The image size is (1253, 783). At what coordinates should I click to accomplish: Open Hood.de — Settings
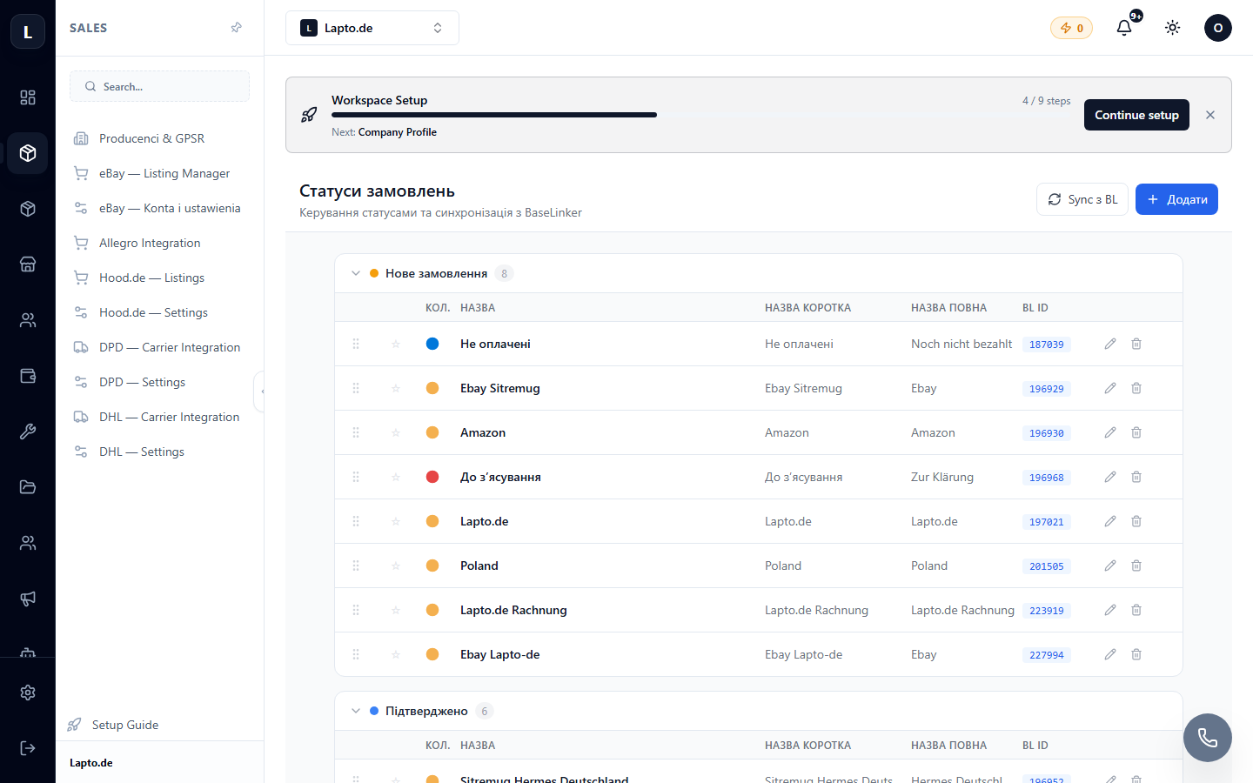pos(159,312)
